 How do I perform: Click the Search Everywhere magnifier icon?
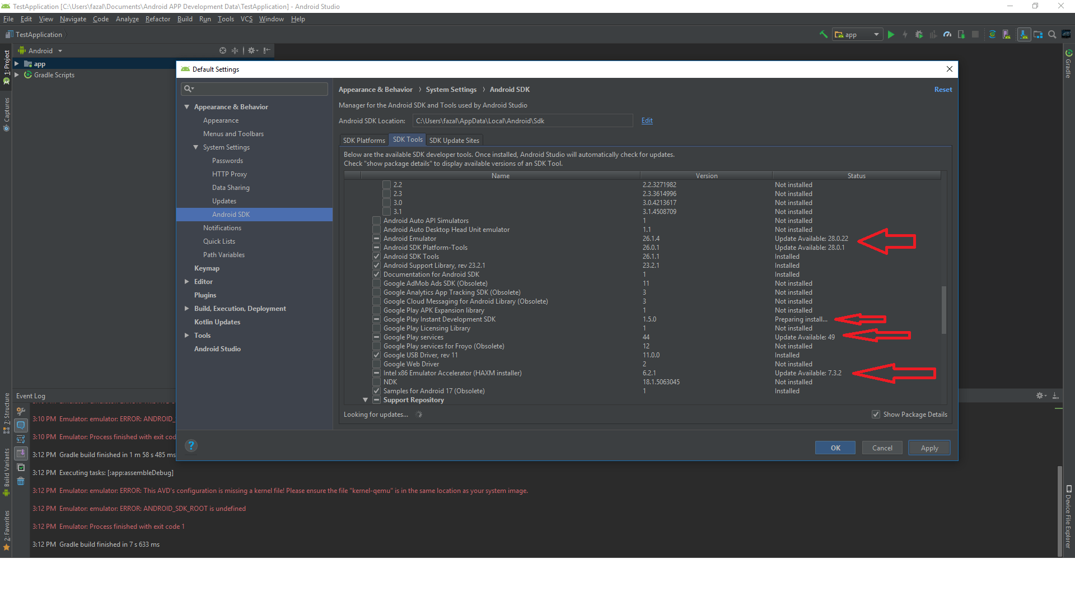(x=1052, y=35)
